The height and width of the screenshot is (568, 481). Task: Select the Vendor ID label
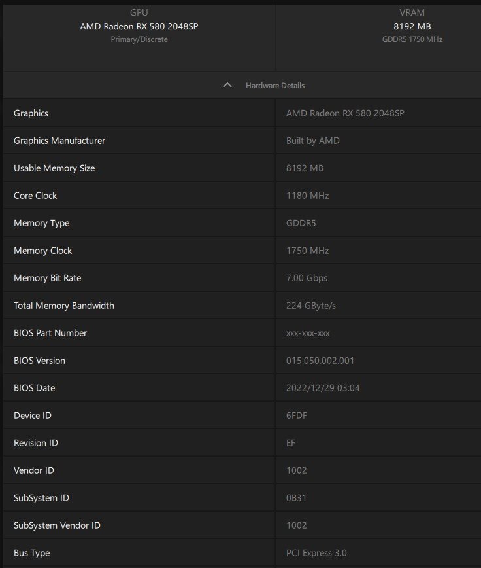[x=34, y=471]
